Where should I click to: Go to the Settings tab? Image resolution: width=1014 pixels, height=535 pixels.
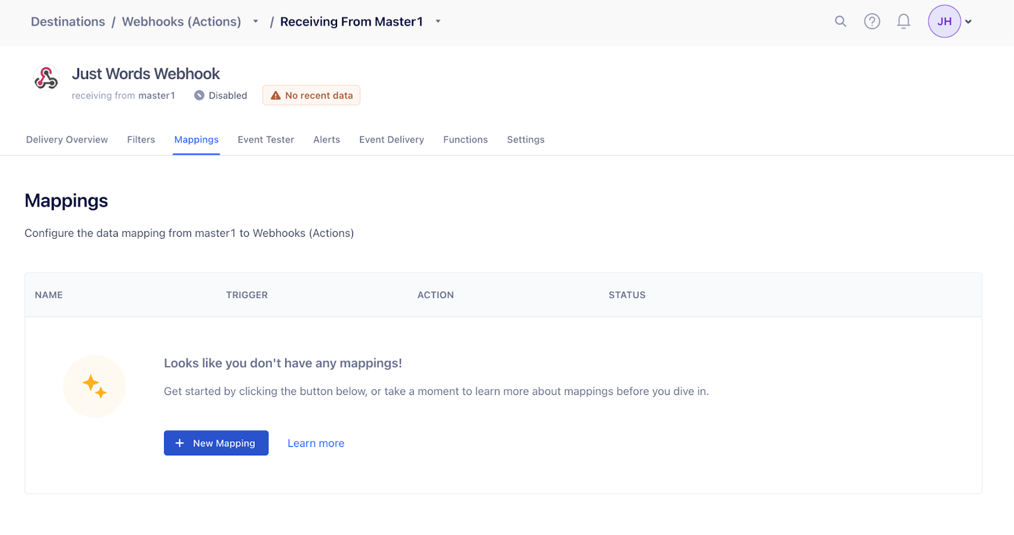pos(525,140)
